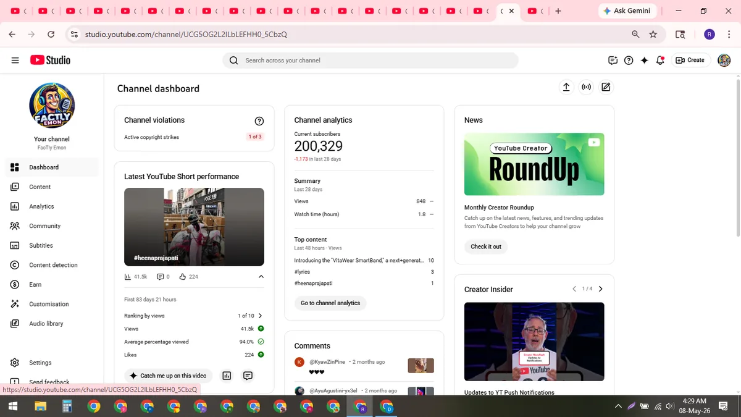Click the Short's views bar-chart icon
This screenshot has height=417, width=741.
coord(128,277)
